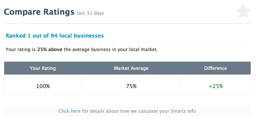Viewport: 256px width, 123px height.
Task: Open the "Click here" link
Action: (x=69, y=111)
